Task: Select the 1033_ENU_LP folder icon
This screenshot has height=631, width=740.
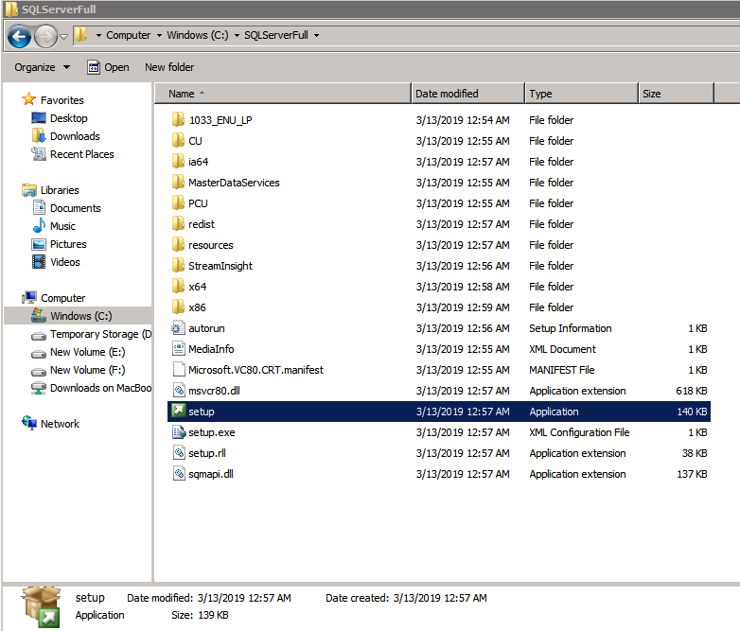Action: point(178,120)
